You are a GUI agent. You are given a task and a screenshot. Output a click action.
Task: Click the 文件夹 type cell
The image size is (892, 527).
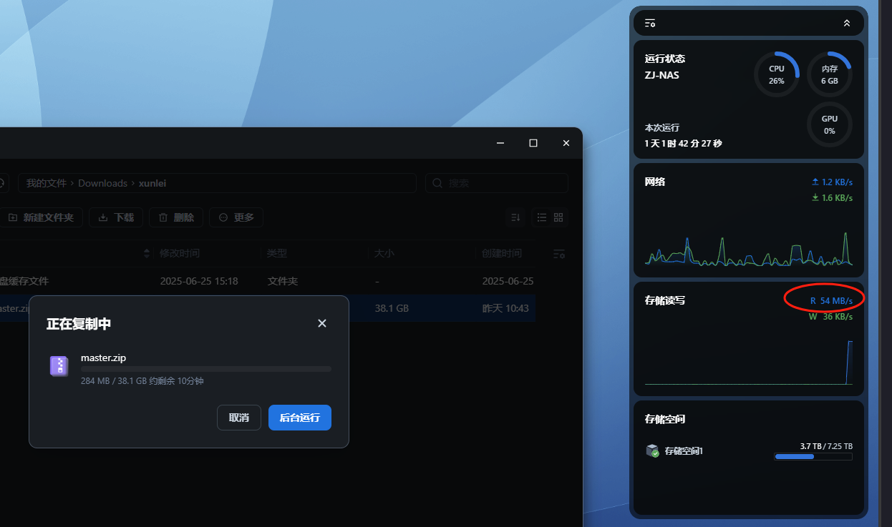(x=282, y=281)
